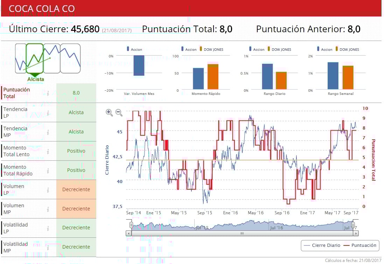Click the COCA COLA CO title
Image resolution: width=385 pixels, height=264 pixels.
point(42,9)
